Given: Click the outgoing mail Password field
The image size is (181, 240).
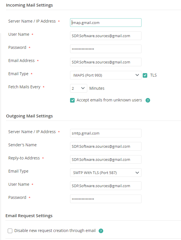Looking at the screenshot, I should click(x=106, y=199).
